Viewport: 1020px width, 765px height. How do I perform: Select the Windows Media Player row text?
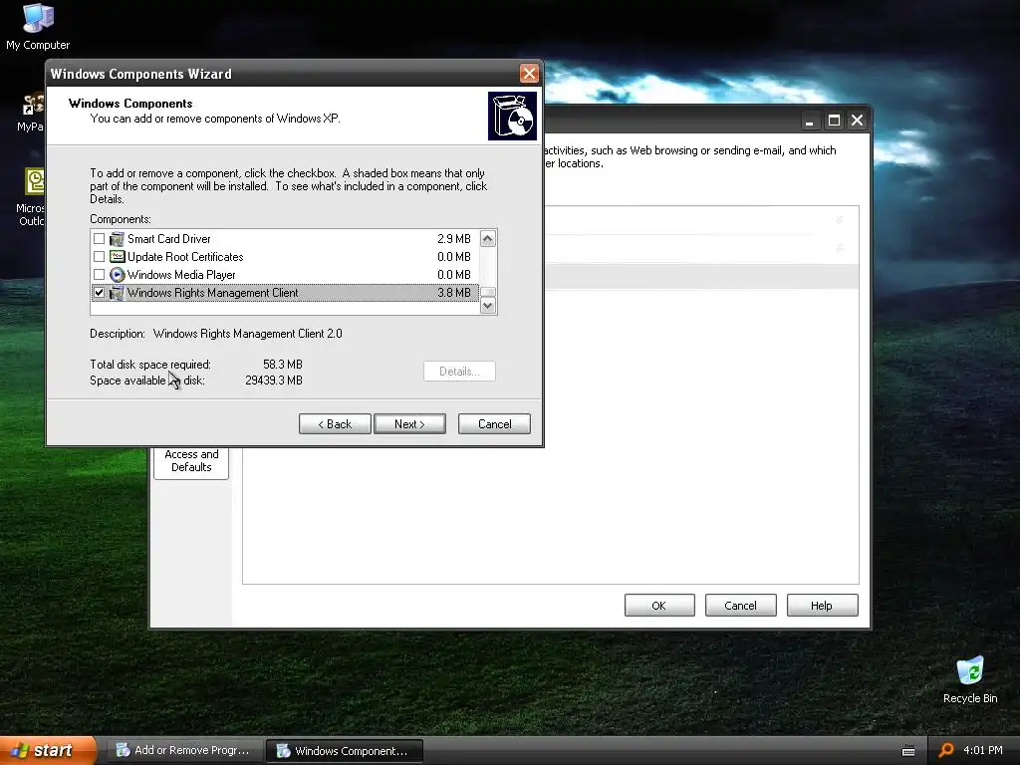pyautogui.click(x=181, y=275)
